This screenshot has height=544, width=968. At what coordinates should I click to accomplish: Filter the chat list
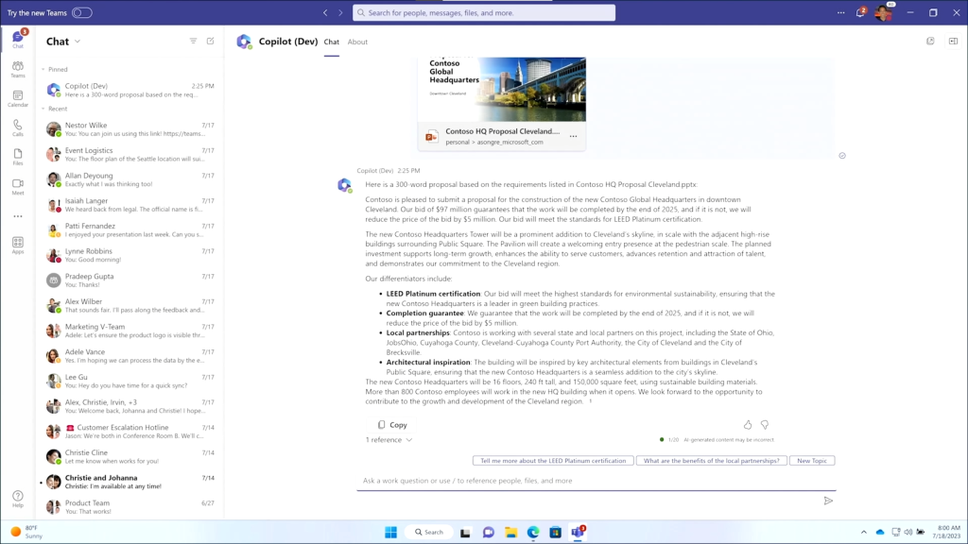pyautogui.click(x=193, y=41)
